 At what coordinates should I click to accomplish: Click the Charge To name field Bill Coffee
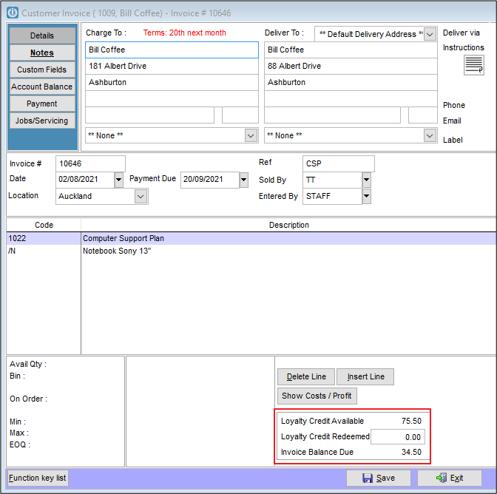172,50
